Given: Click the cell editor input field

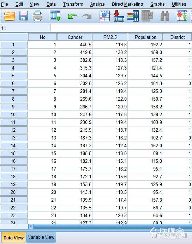Looking at the screenshot, I should point(121,28).
